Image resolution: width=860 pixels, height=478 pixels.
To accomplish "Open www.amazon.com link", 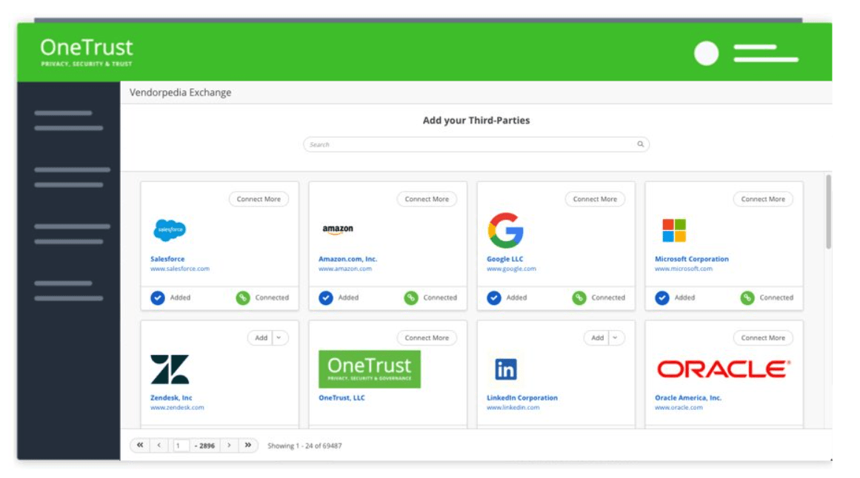I will coord(345,269).
